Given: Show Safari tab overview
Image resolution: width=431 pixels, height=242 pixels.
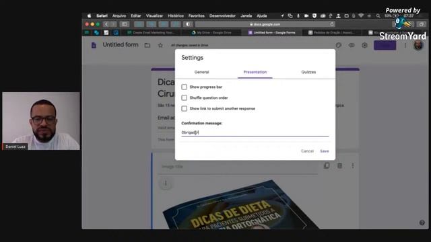Looking at the screenshot, I should (421, 24).
